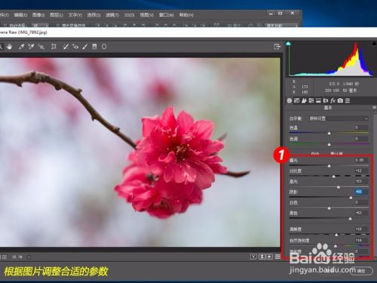Image resolution: width=377 pixels, height=283 pixels.
Task: Click the 色温 temperature slider handle
Action: click(329, 133)
